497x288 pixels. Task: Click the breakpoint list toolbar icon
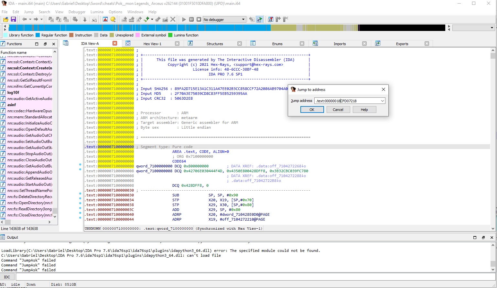pyautogui.click(x=271, y=19)
